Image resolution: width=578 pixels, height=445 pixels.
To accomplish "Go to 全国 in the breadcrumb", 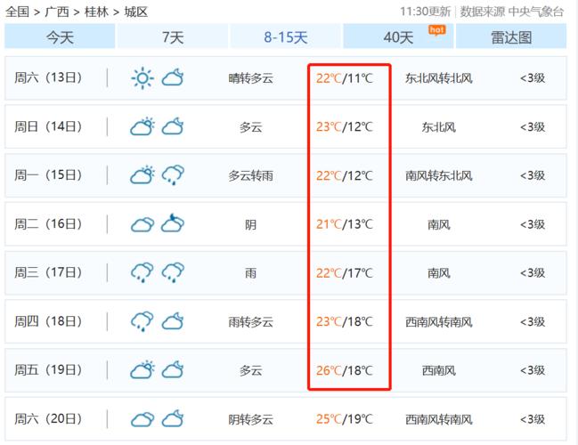I will 17,12.
